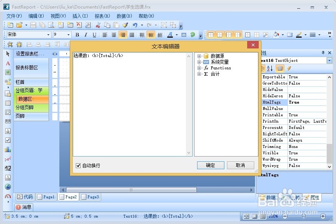Select the Text object tool
The height and width of the screenshot is (224, 336).
(x=7, y=63)
